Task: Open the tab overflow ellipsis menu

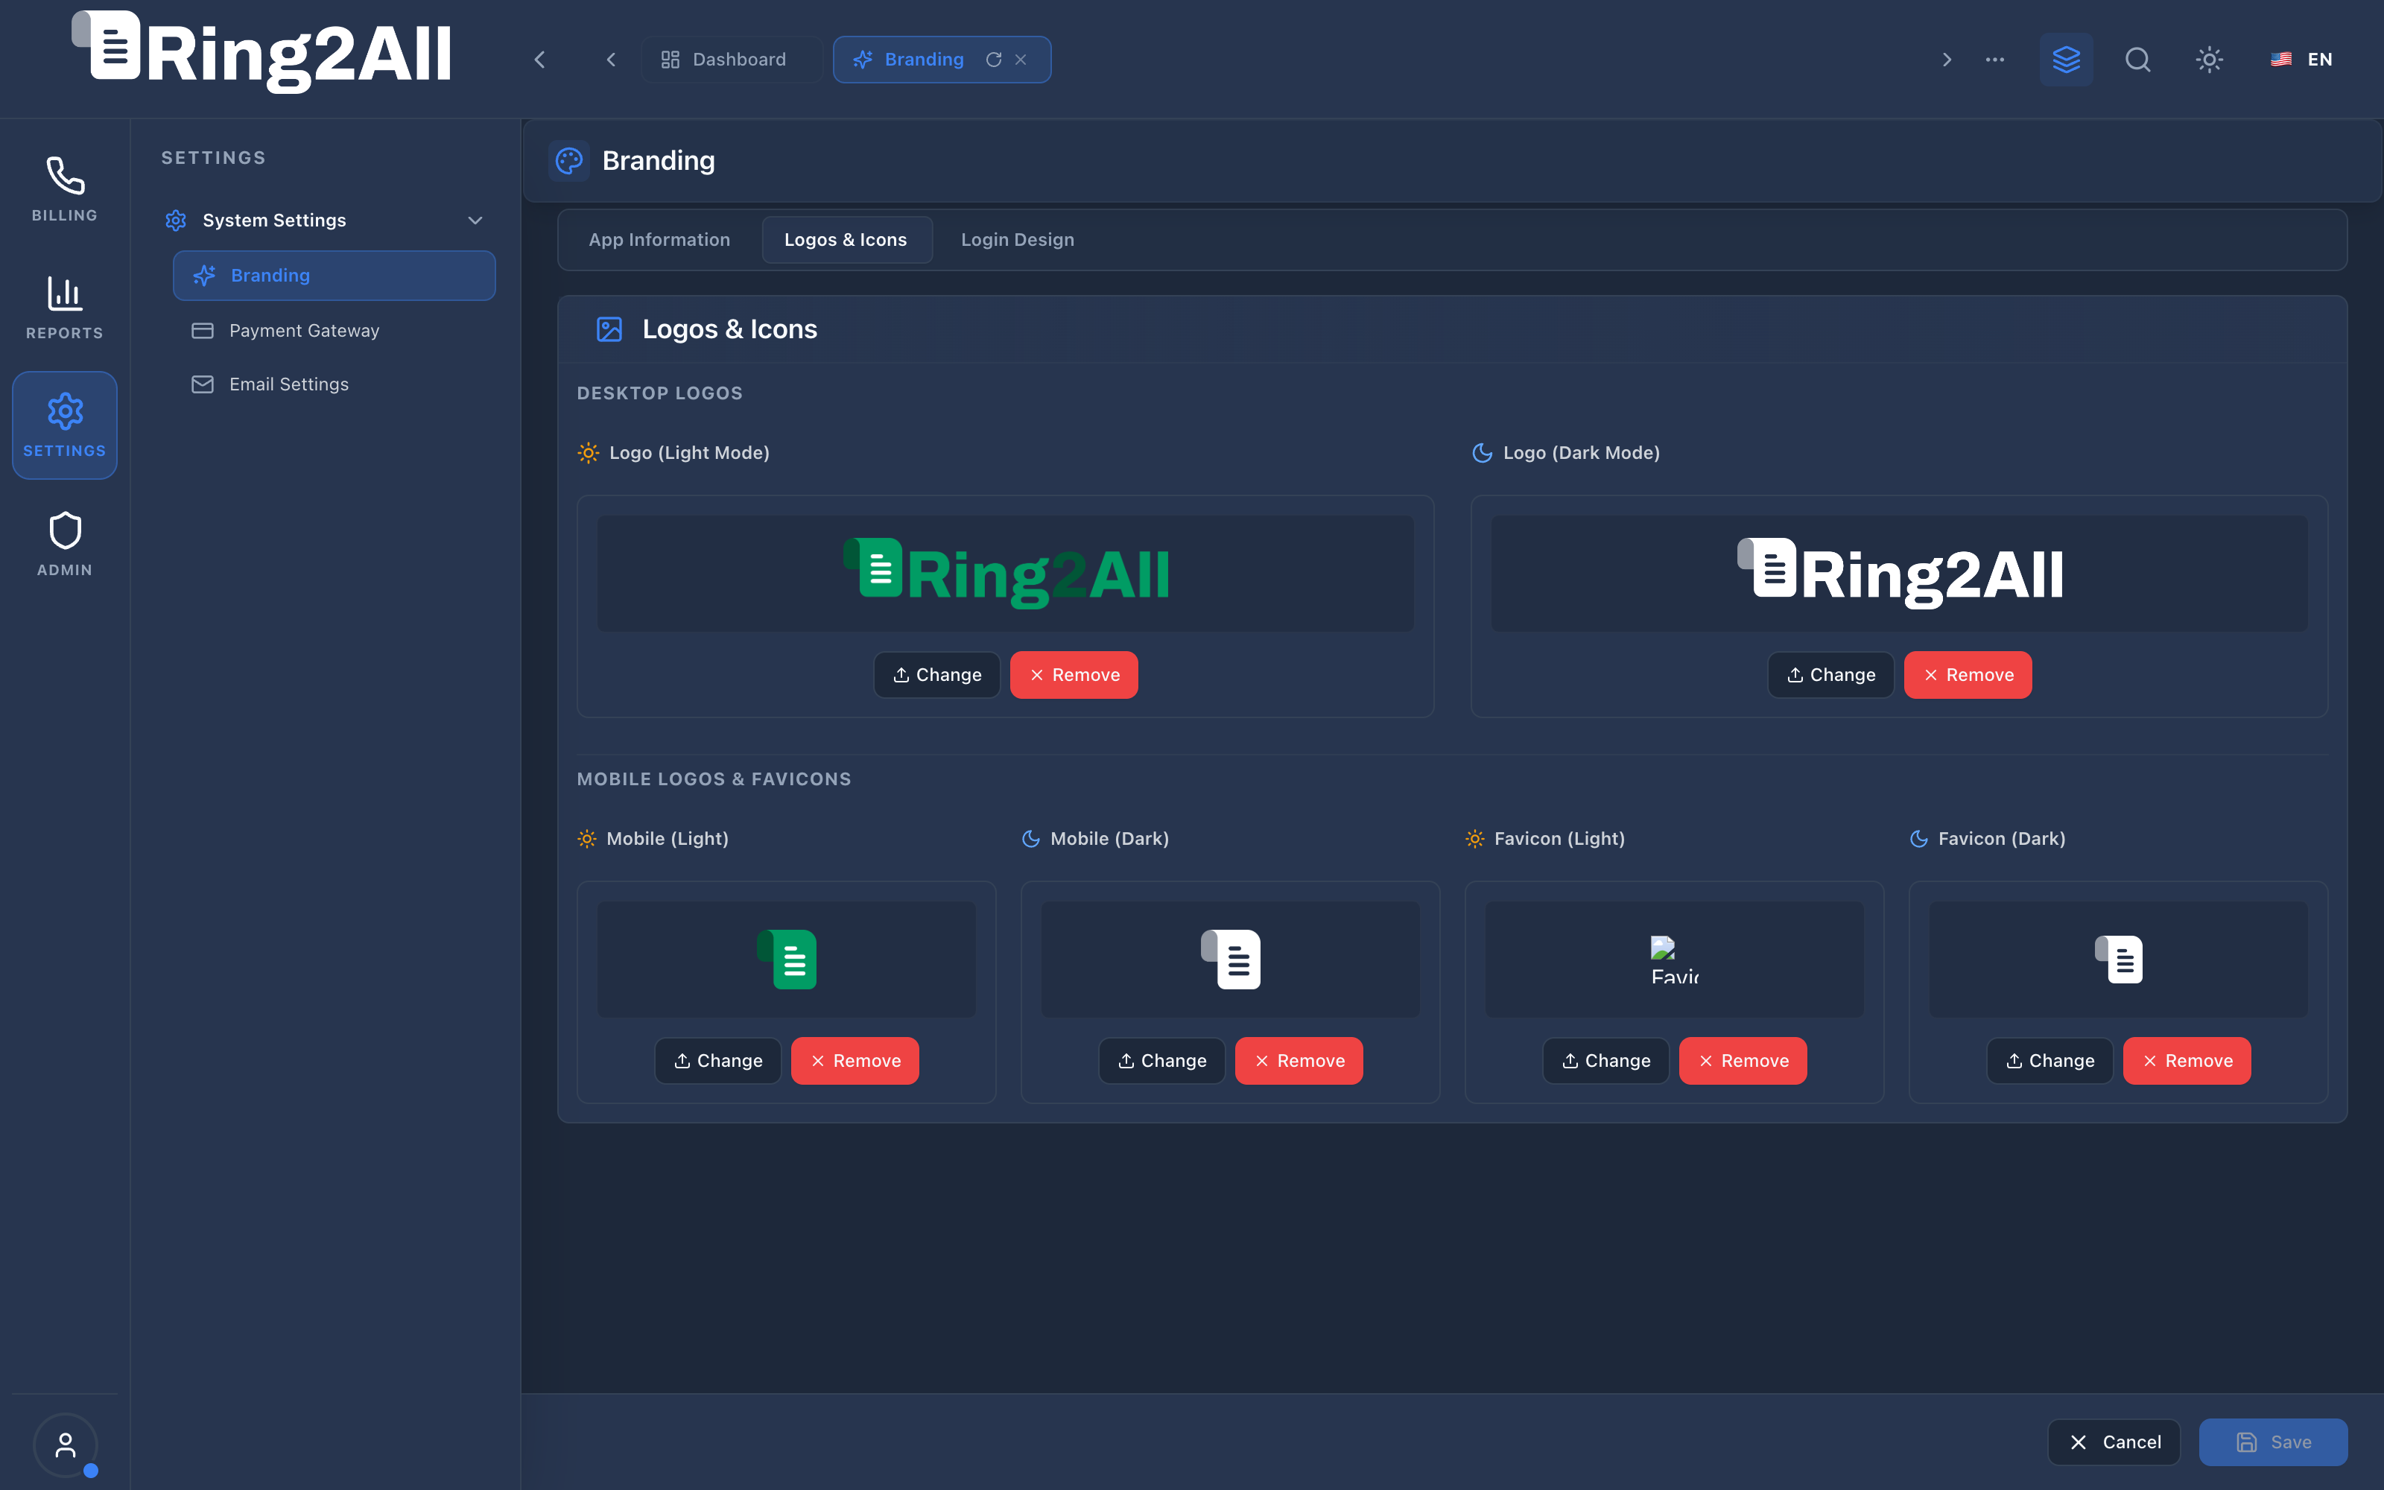Action: click(x=1995, y=59)
